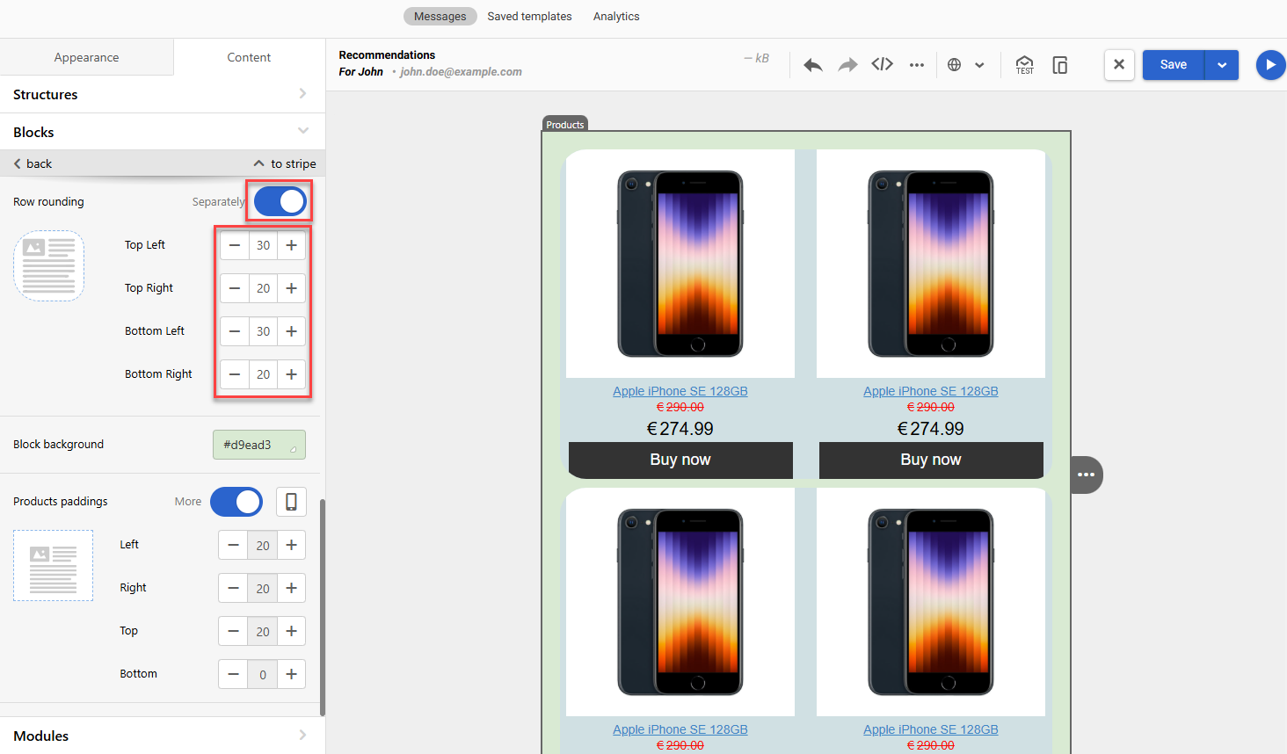Screen dimensions: 1287x754
Task: Decrease Top Left rounding value
Action: [235, 245]
